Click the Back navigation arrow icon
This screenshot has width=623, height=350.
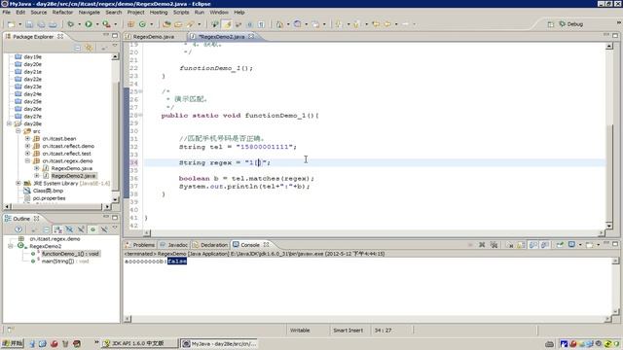pos(387,24)
